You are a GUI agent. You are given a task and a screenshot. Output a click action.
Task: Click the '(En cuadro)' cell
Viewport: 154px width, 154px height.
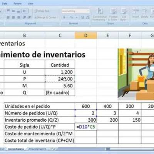coord(60,92)
